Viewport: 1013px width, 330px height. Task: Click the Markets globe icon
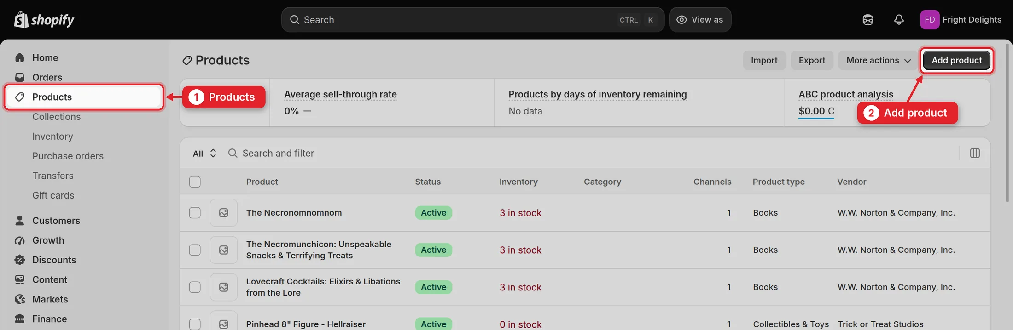(x=19, y=299)
